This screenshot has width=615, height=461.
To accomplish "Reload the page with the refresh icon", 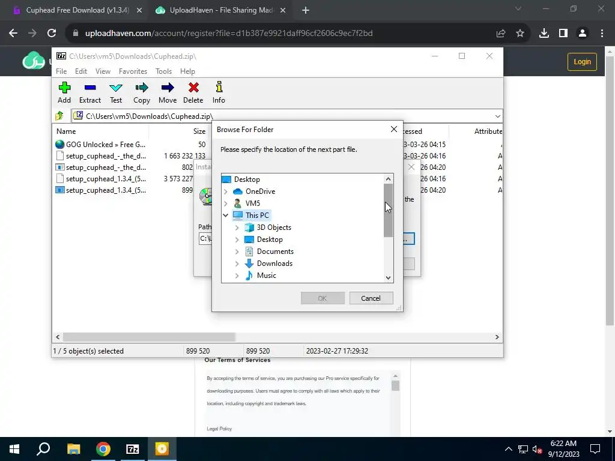I will [x=52, y=34].
